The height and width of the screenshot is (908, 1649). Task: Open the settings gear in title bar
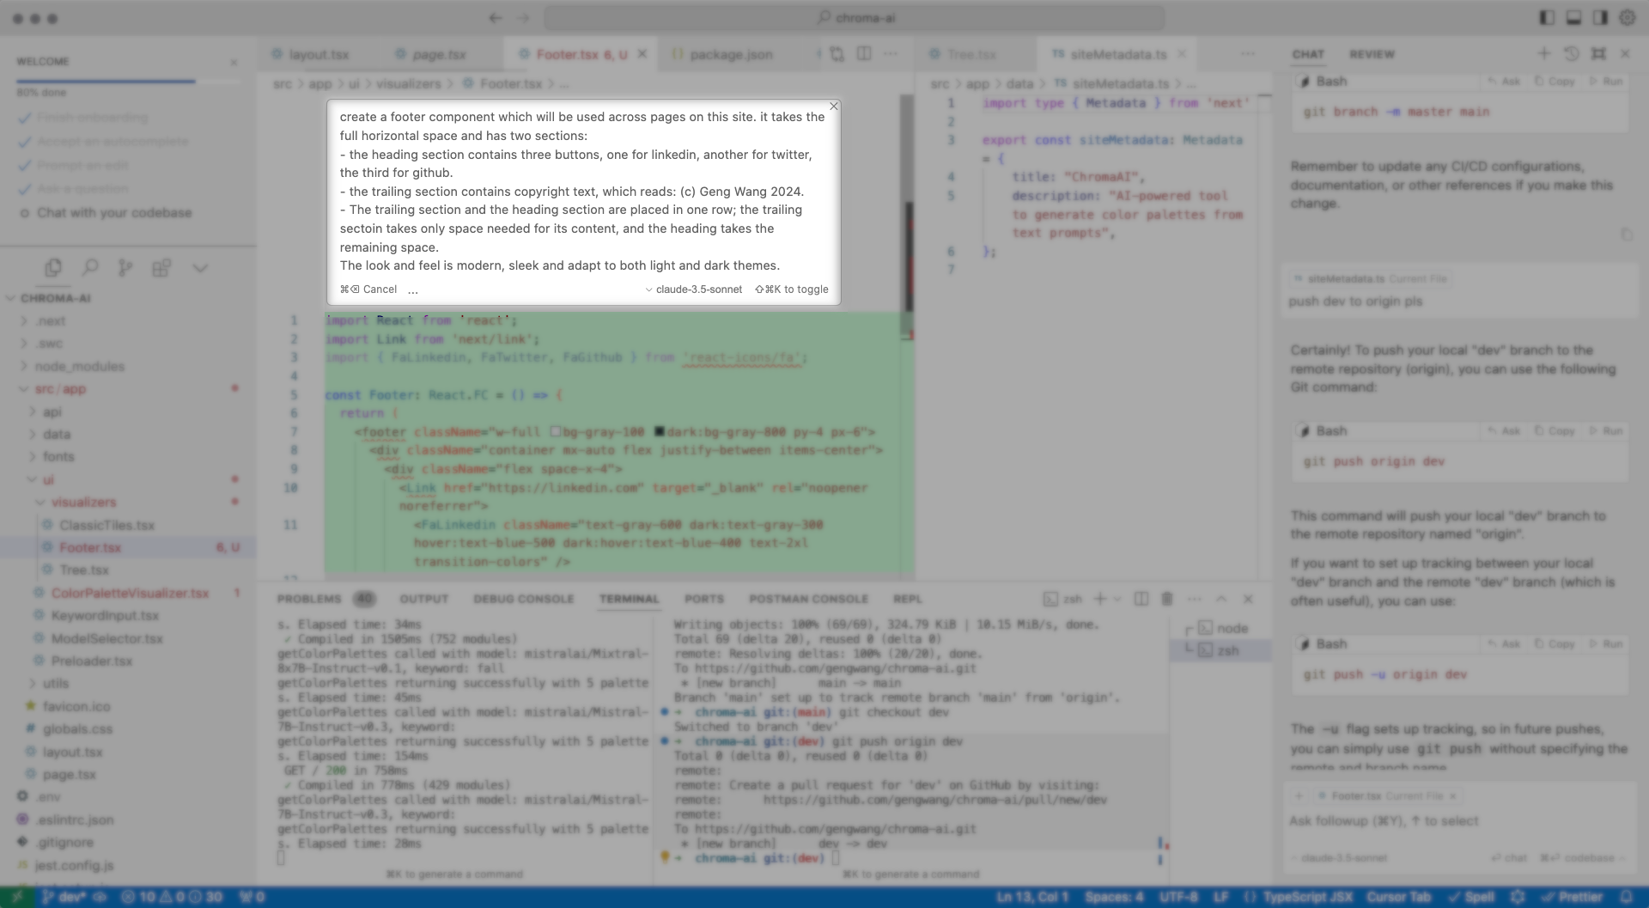[x=1628, y=18]
